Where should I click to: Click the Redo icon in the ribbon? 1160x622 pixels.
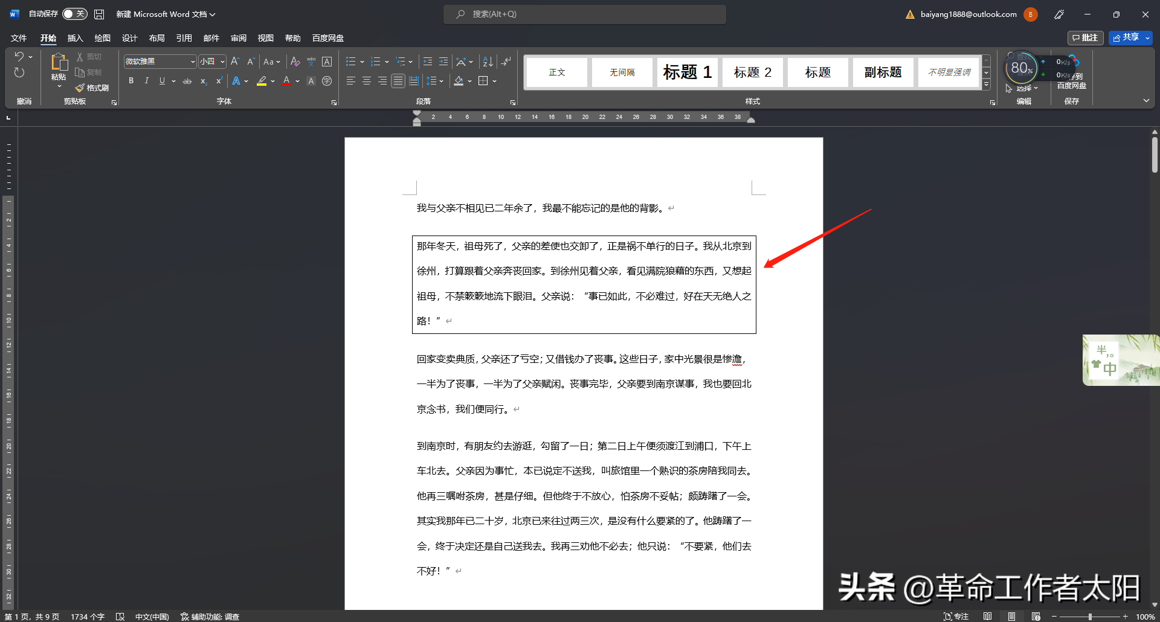pyautogui.click(x=19, y=72)
